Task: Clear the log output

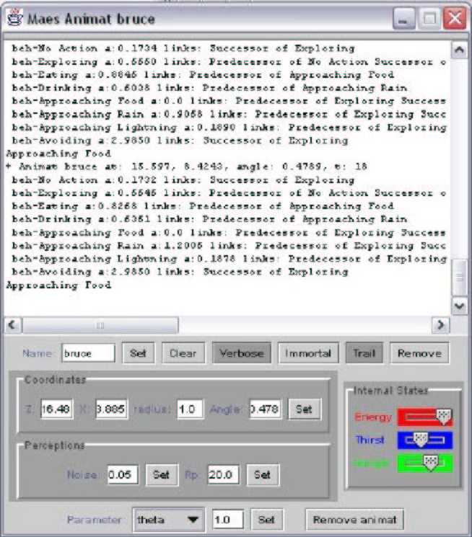Action: click(183, 353)
